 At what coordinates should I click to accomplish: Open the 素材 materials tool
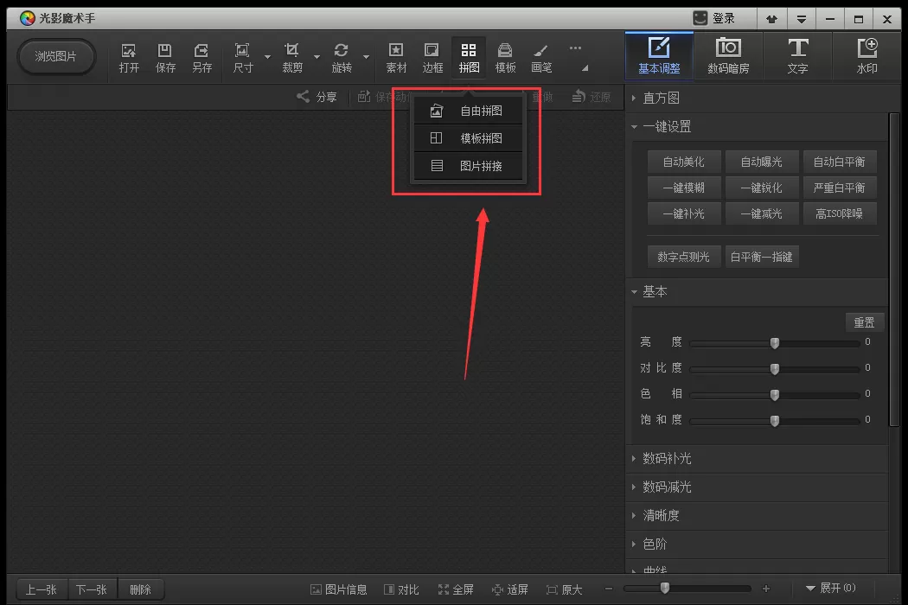396,58
